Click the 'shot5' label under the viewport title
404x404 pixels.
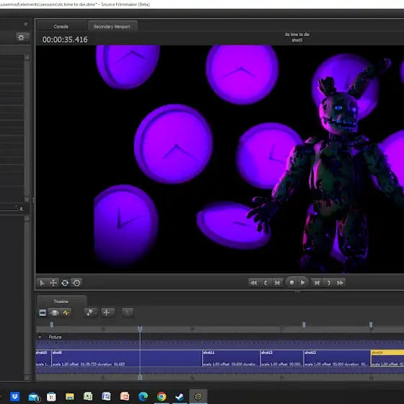297,40
